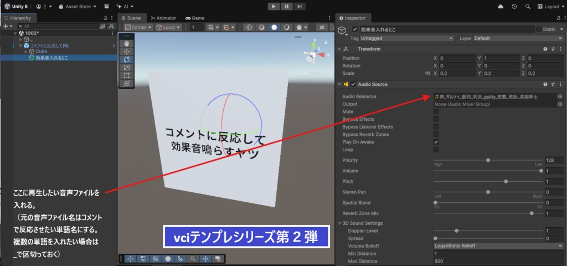This screenshot has width=567, height=266.
Task: Open the Local handle rotation dropdown
Action: [x=168, y=28]
